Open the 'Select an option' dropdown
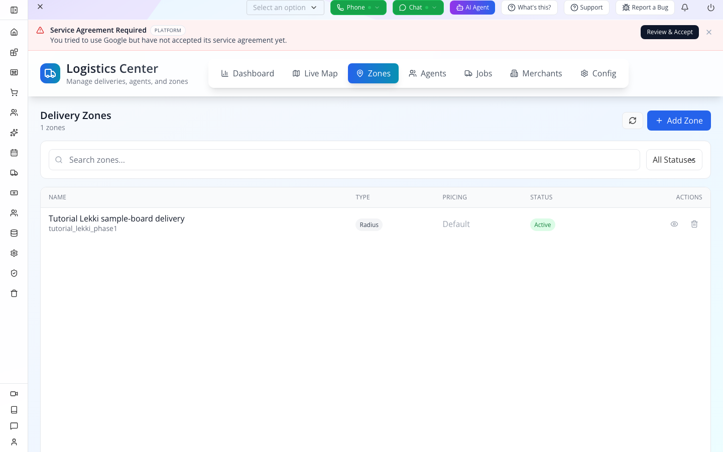This screenshot has height=452, width=723. (x=285, y=8)
